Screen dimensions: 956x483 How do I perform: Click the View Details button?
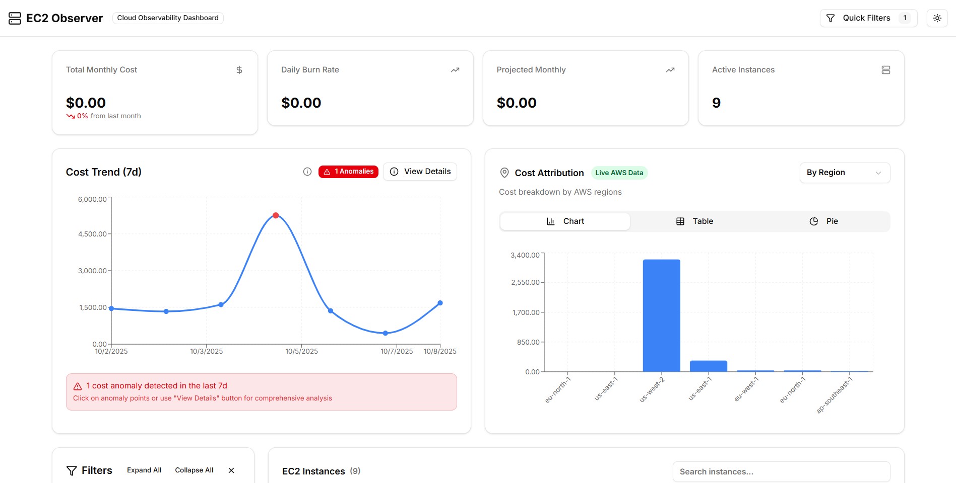[x=420, y=172]
